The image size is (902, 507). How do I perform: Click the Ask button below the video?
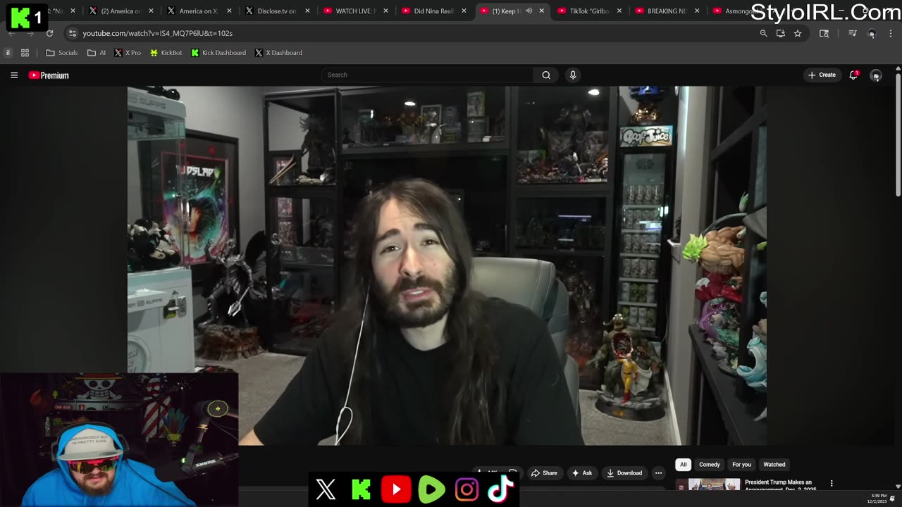(582, 473)
